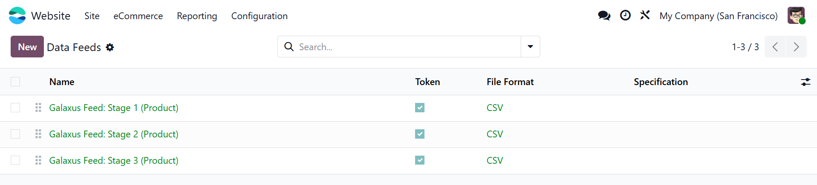Open Galaxus Feed: Stage 3 (Product) record
Screen dimensions: 817x185
tap(114, 160)
